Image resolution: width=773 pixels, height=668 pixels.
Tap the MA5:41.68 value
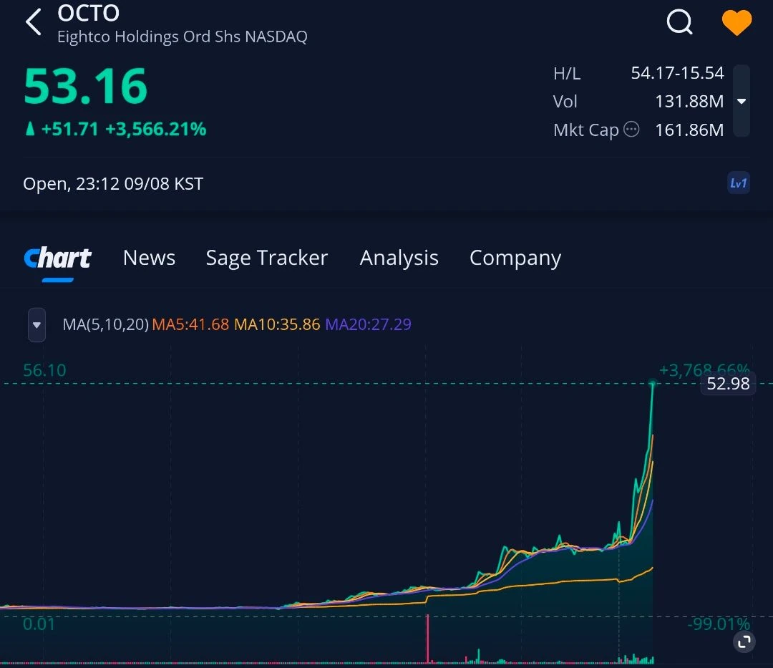click(x=190, y=324)
